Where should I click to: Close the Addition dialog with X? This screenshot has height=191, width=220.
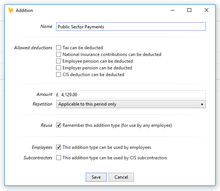tap(207, 10)
